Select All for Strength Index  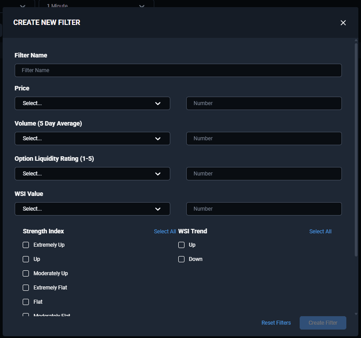coord(164,232)
